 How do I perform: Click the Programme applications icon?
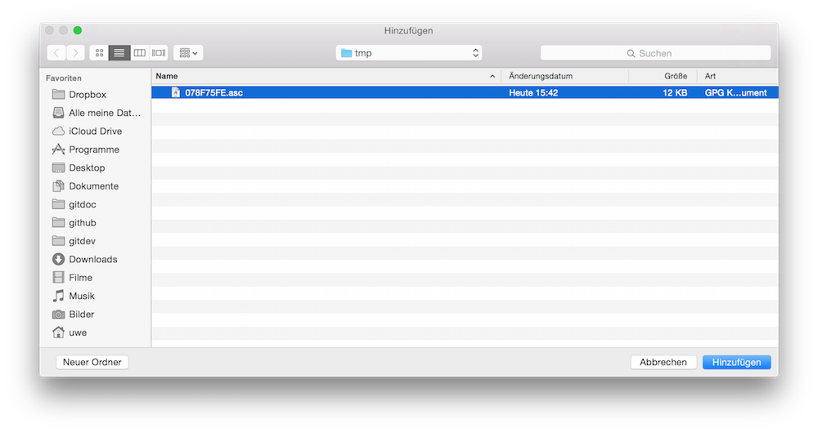58,149
